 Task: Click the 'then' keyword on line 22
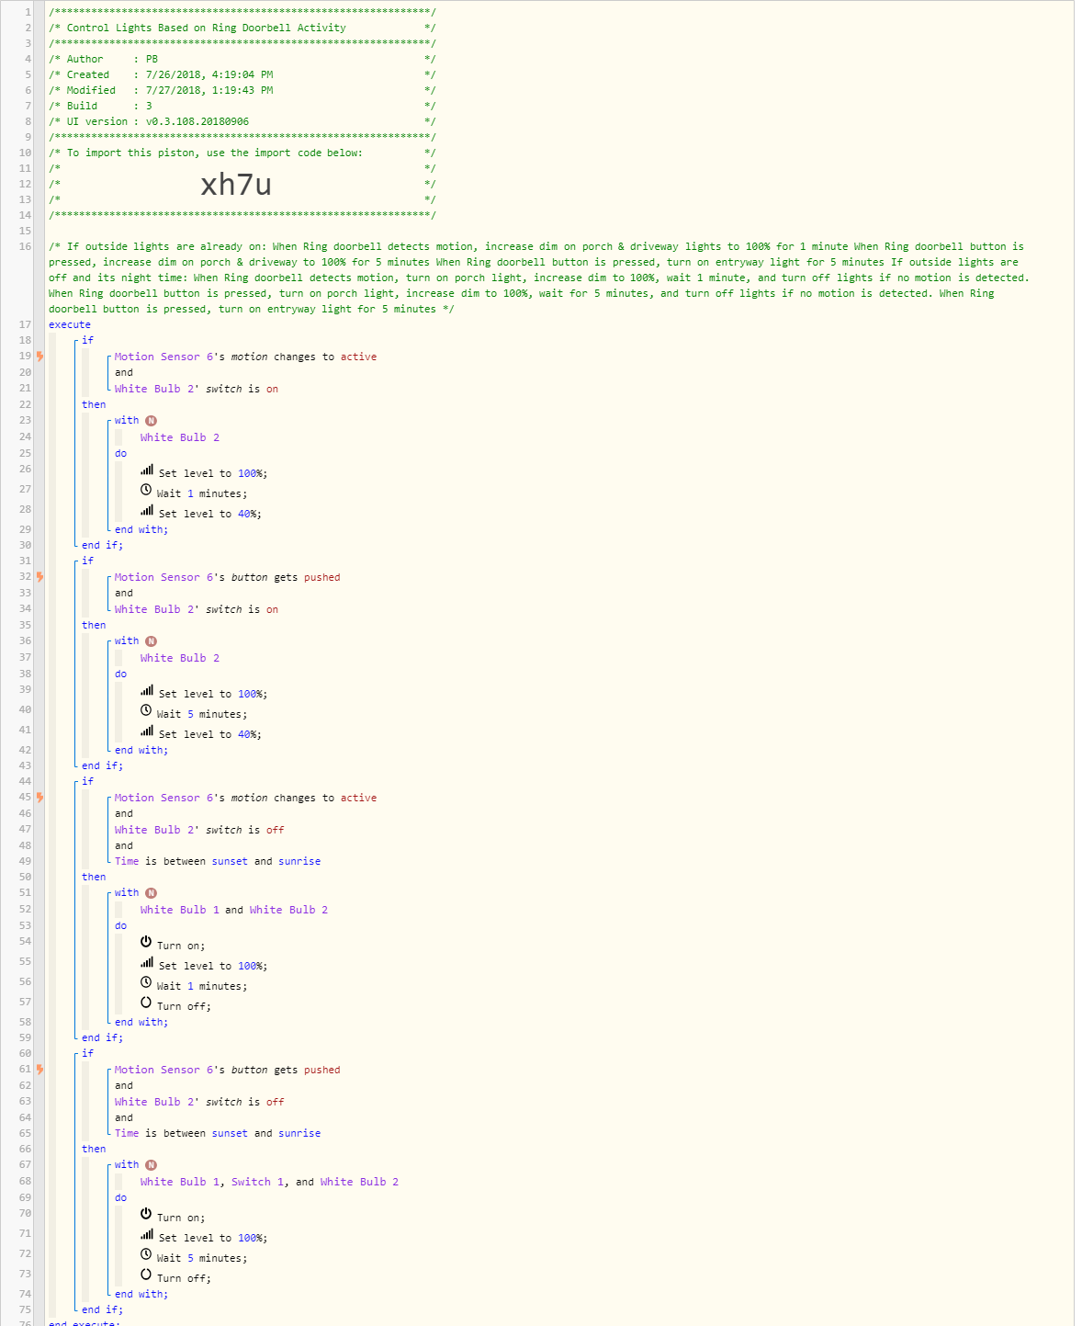pos(94,404)
